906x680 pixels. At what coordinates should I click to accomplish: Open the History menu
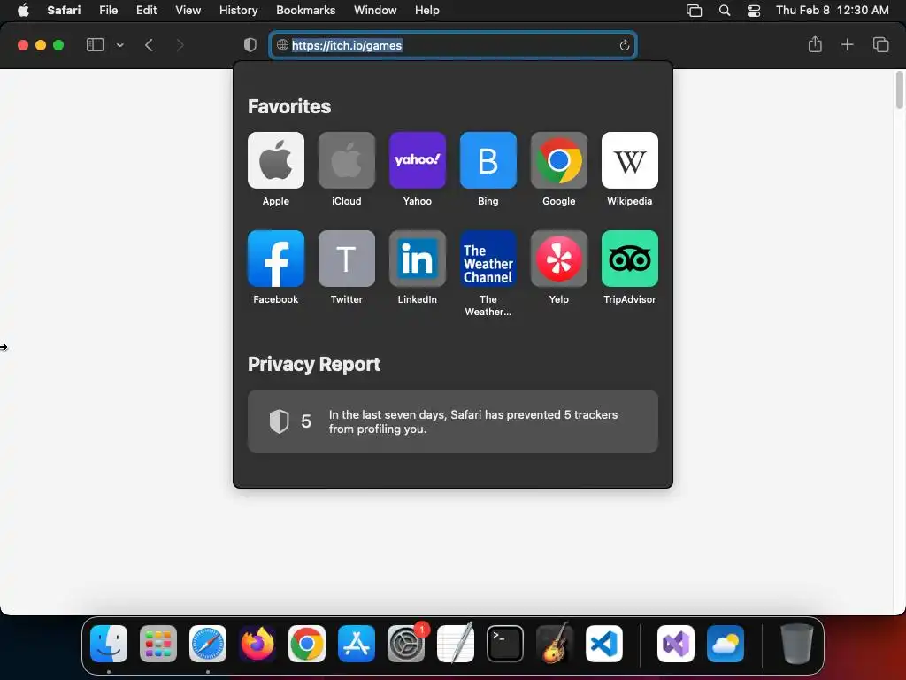pos(238,11)
